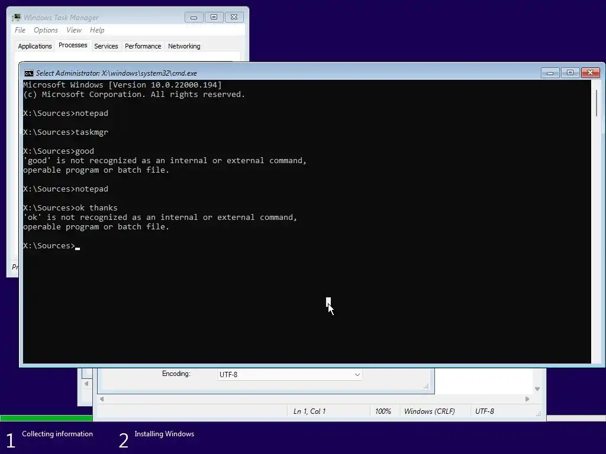Viewport: 606px width, 454px height.
Task: Close the Windows Task Manager window
Action: point(234,17)
